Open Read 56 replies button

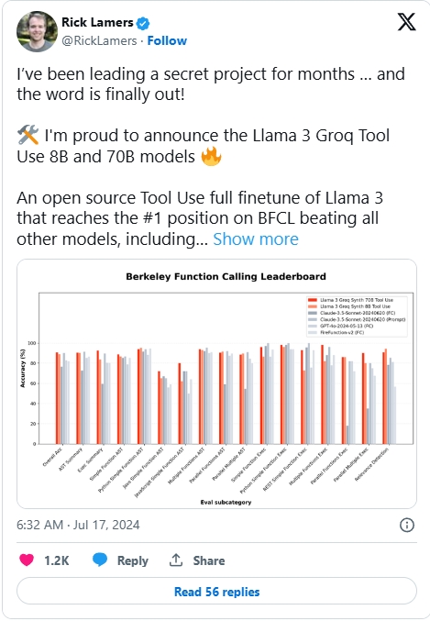click(216, 592)
